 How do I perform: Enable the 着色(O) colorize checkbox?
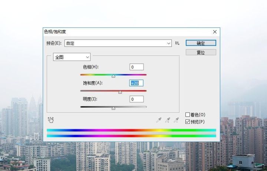(188, 114)
